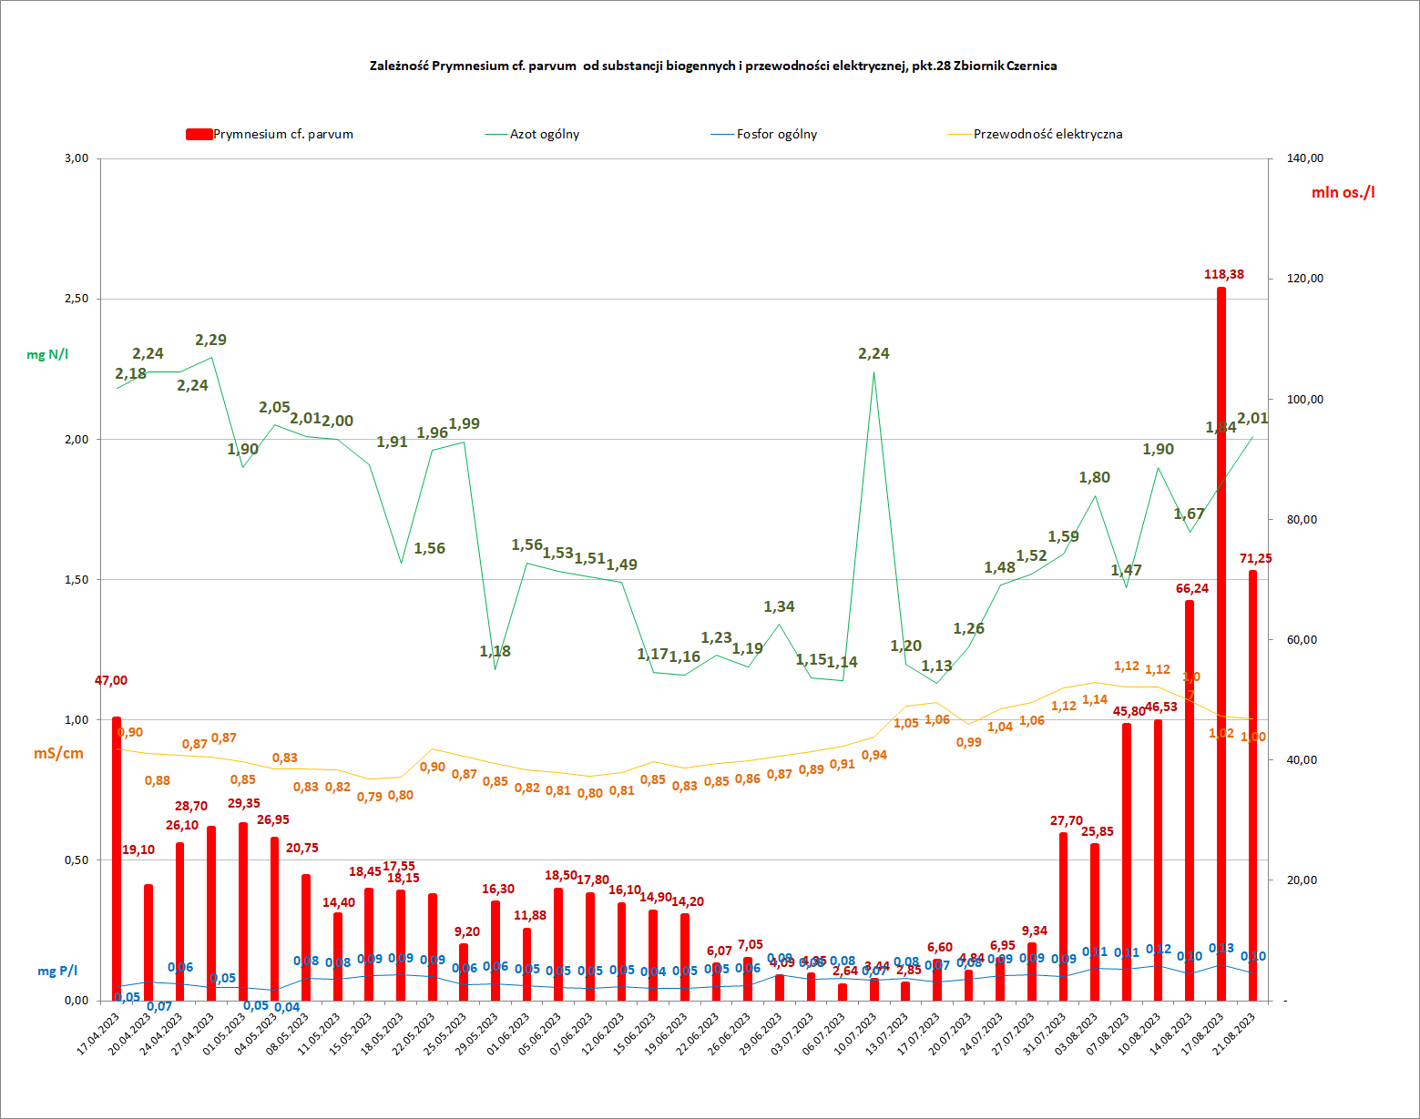This screenshot has width=1420, height=1119.
Task: Select the Azot ogólny legend entry
Action: click(x=544, y=135)
